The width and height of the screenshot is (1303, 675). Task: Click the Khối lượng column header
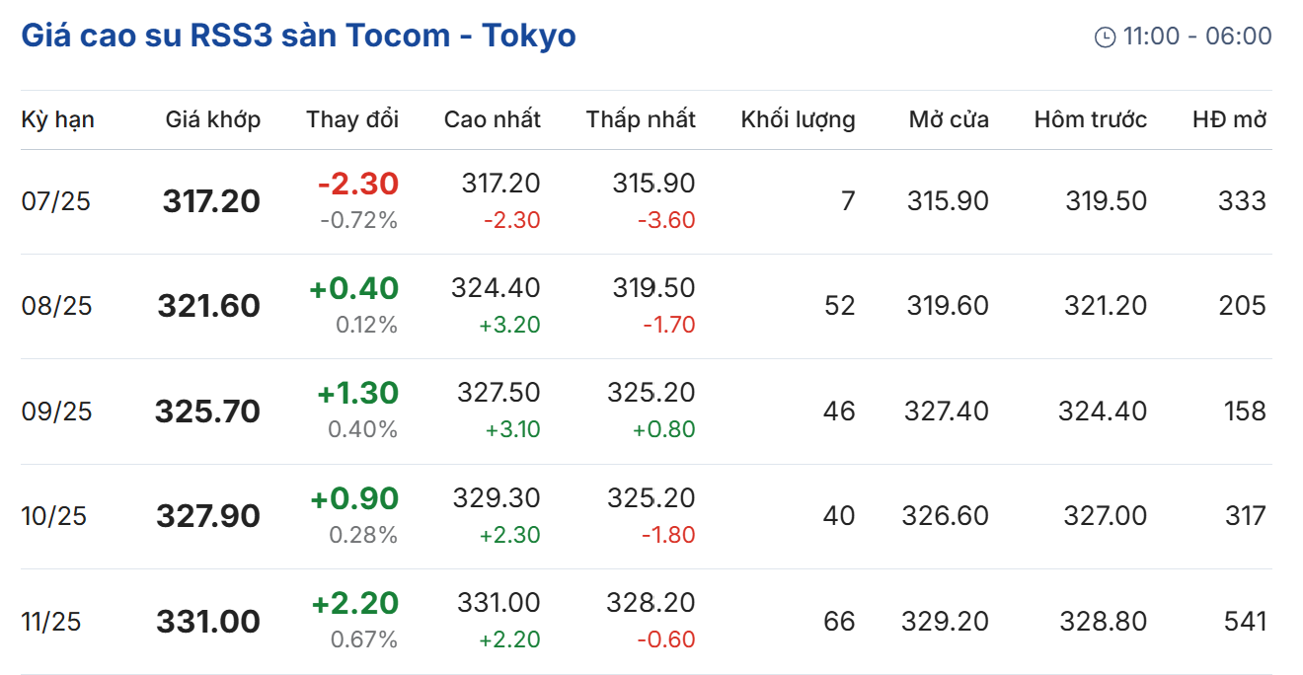pyautogui.click(x=798, y=120)
